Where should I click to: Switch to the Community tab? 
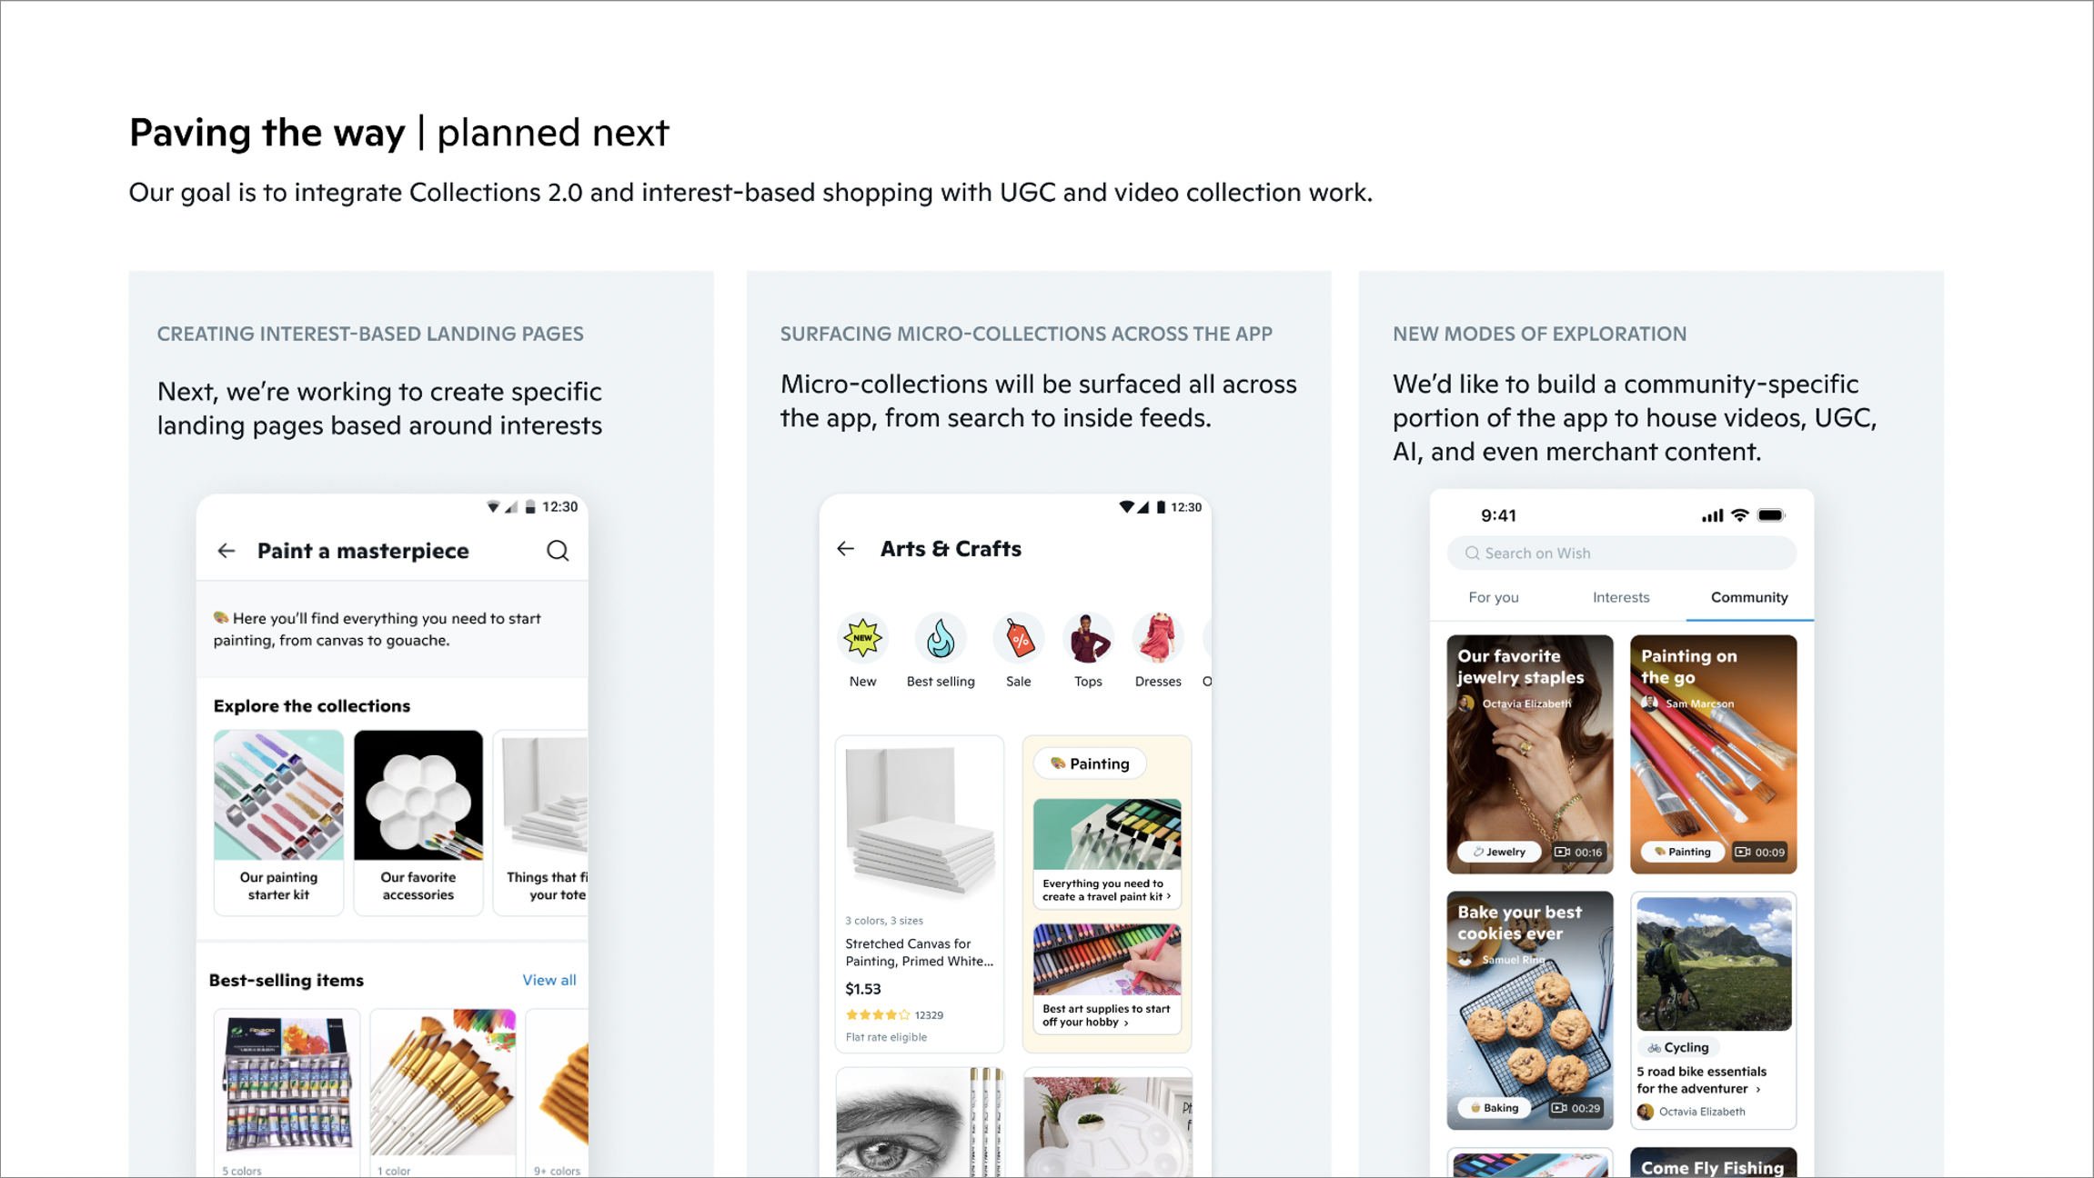point(1749,597)
